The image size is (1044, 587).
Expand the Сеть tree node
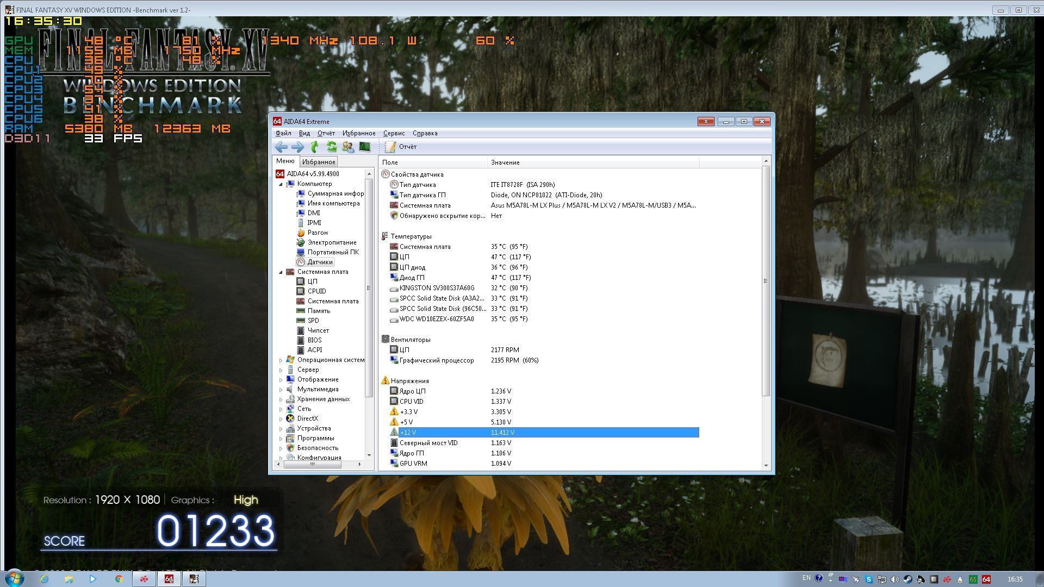[x=281, y=409]
